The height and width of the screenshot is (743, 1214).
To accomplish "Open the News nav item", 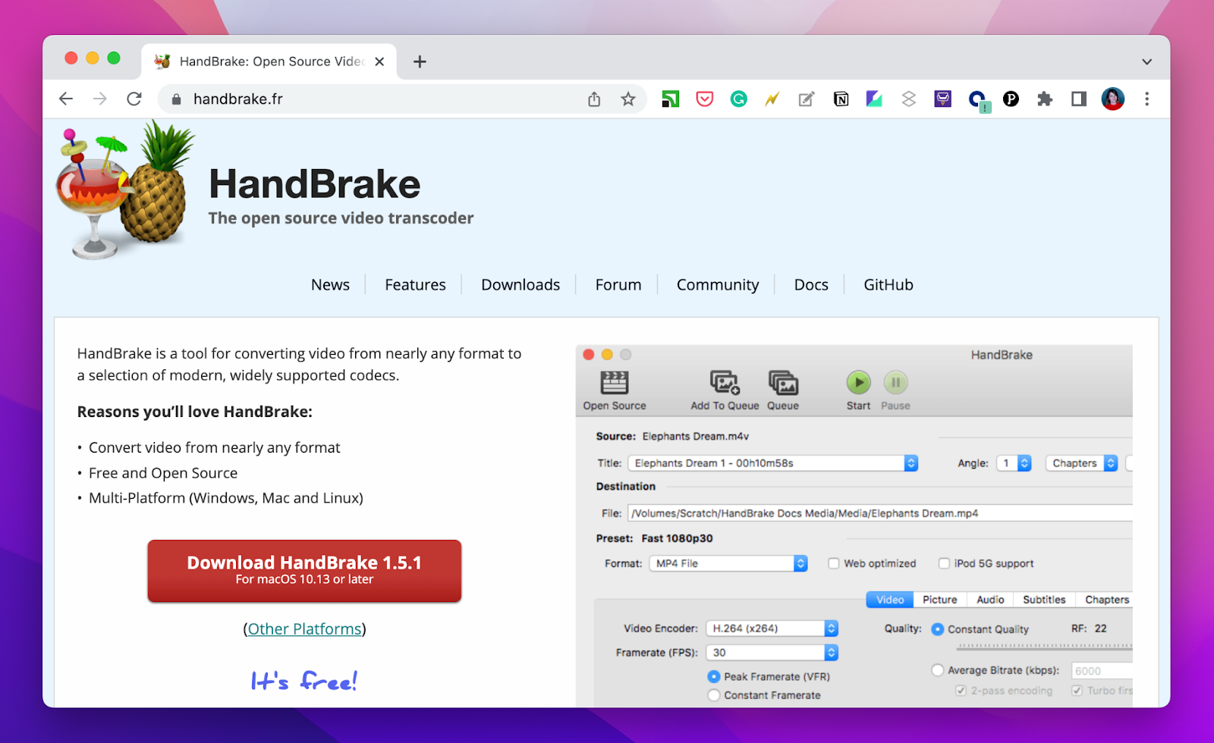I will tap(330, 284).
